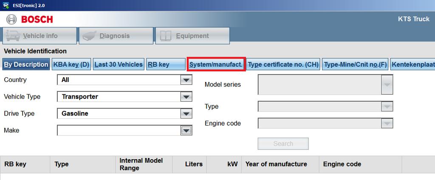Sort by Type column header
The width and height of the screenshot is (435, 180).
[83, 164]
